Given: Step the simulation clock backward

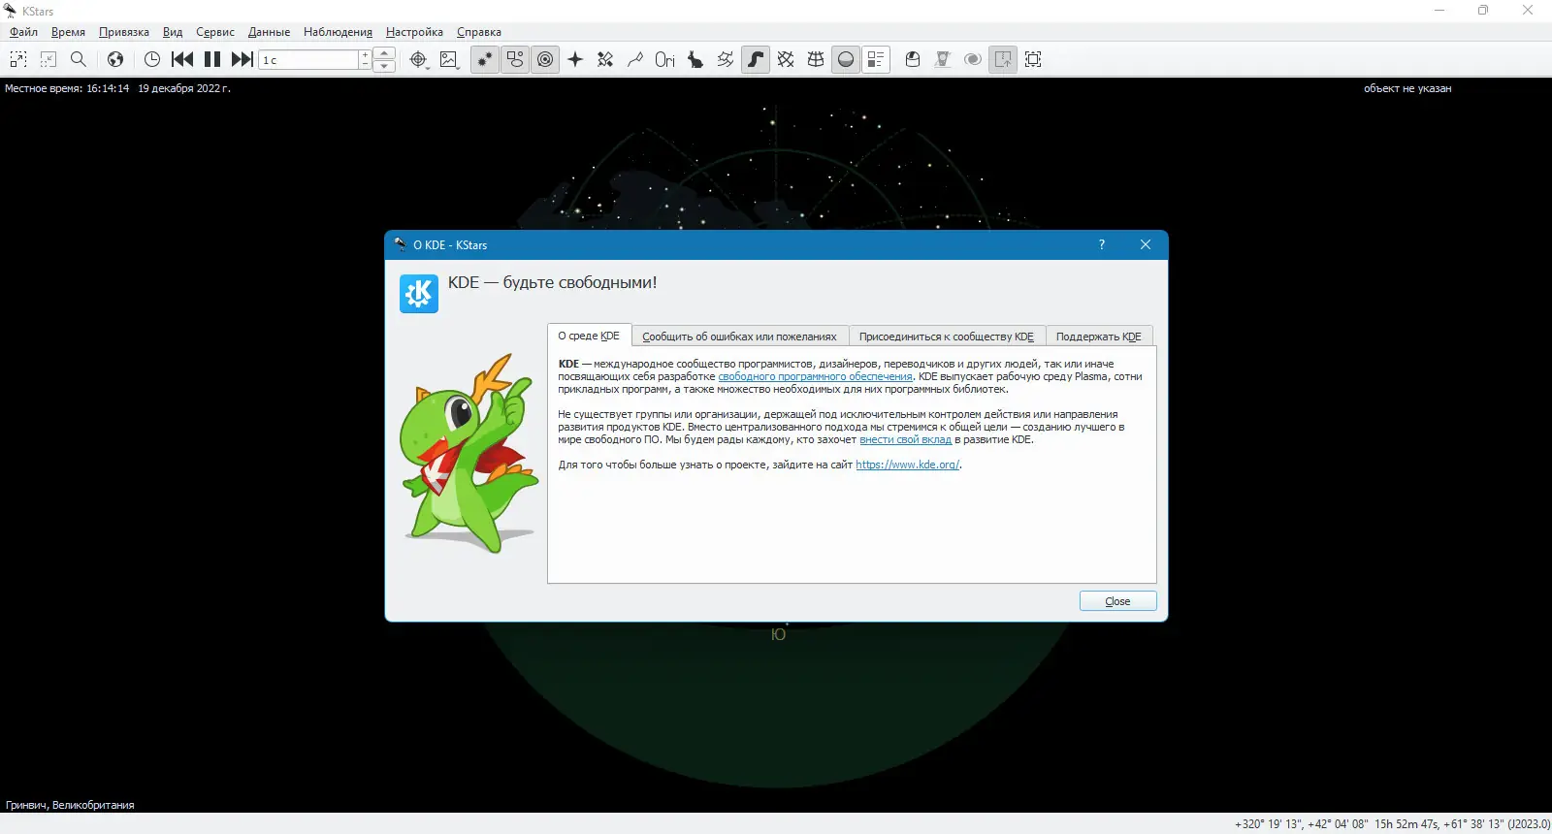Looking at the screenshot, I should point(182,59).
